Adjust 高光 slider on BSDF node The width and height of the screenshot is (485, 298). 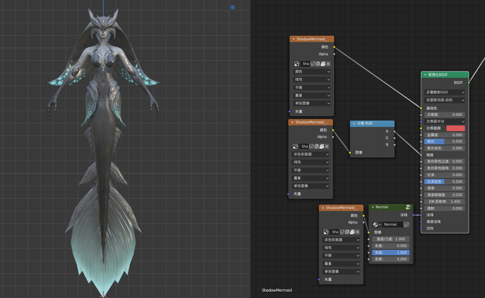pyautogui.click(x=445, y=142)
